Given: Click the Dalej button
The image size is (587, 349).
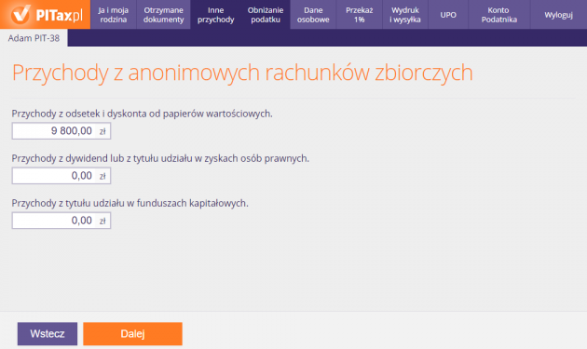Looking at the screenshot, I should [x=132, y=334].
